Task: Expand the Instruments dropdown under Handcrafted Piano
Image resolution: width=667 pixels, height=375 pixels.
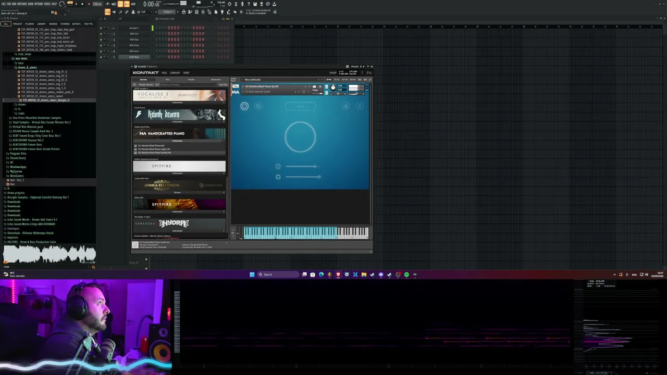Action: point(179,140)
